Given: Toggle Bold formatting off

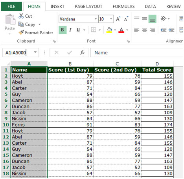Looking at the screenshot, I should [x=63, y=30].
